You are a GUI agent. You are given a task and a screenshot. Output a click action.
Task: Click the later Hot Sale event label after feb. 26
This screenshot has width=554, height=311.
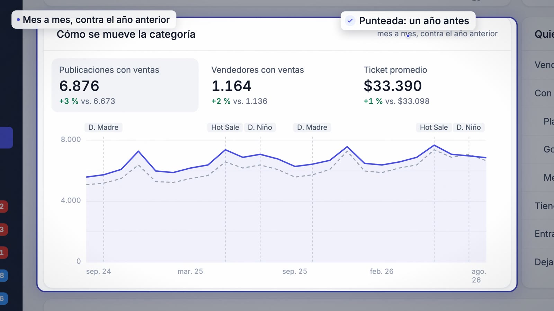[434, 127]
